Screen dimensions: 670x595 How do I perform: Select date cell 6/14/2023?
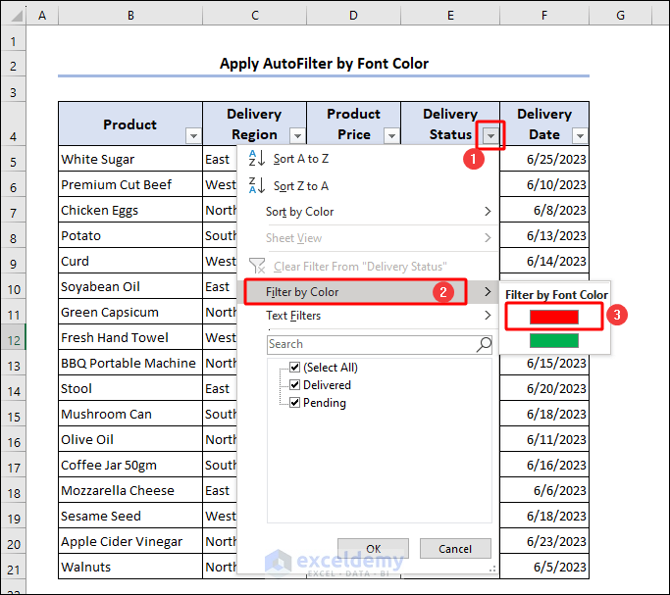544,261
